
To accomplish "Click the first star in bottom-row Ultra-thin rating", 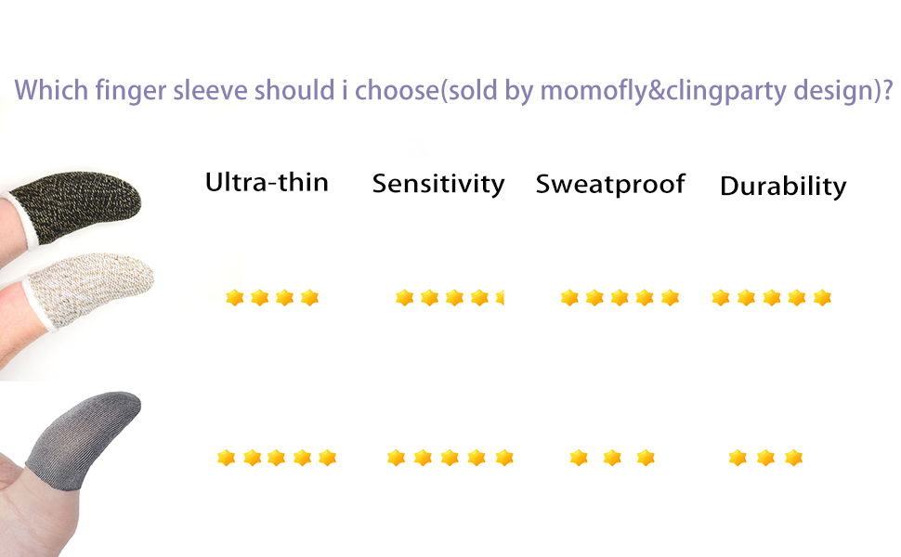I will (x=226, y=458).
